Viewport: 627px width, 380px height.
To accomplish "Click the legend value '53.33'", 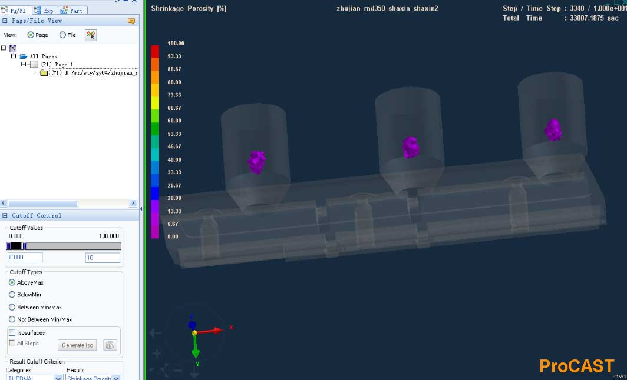I will pos(174,134).
